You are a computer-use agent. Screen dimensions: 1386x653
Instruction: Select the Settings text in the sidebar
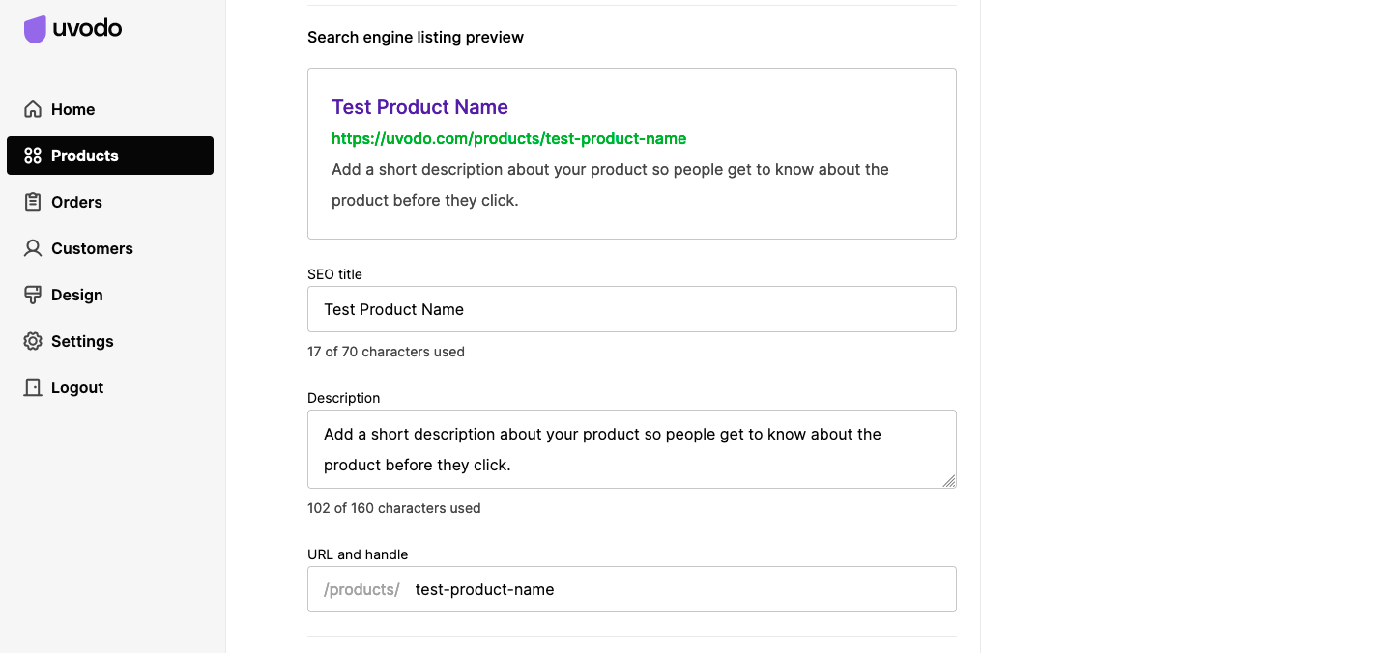point(82,341)
